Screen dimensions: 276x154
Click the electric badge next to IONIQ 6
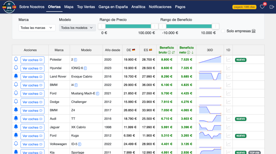85,68
